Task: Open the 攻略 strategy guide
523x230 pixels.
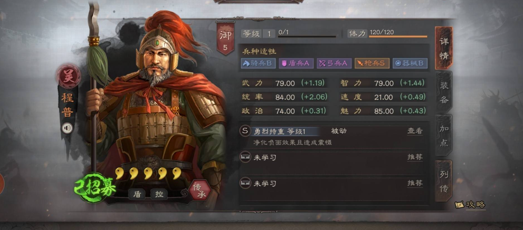Action: (470, 205)
